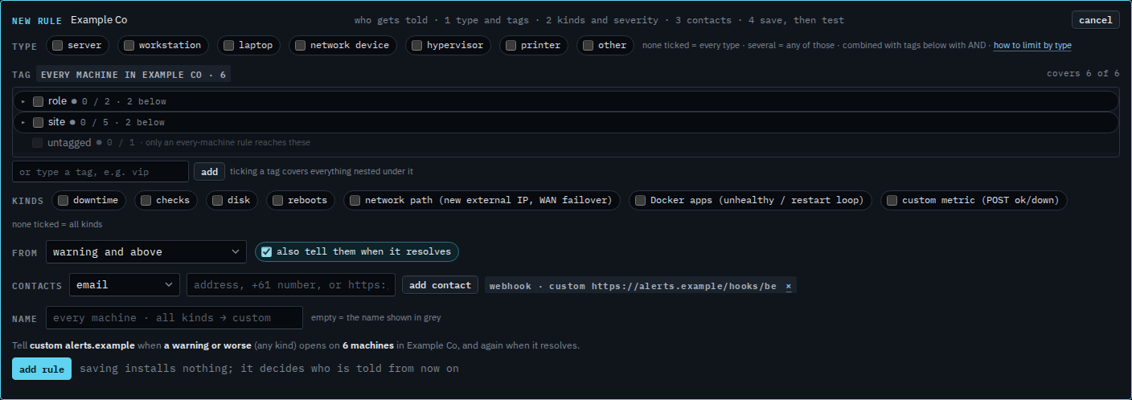Tick the role tag checkbox
Viewport: 1132px width, 400px height.
38,101
